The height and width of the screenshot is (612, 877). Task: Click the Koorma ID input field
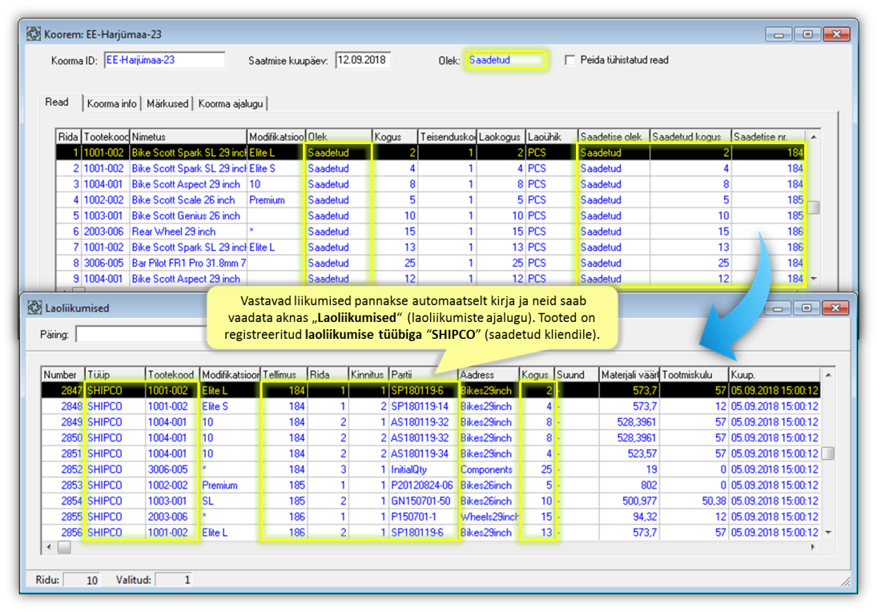click(x=164, y=60)
